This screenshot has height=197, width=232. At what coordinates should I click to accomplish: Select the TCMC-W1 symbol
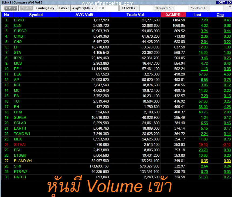[x=22, y=134]
